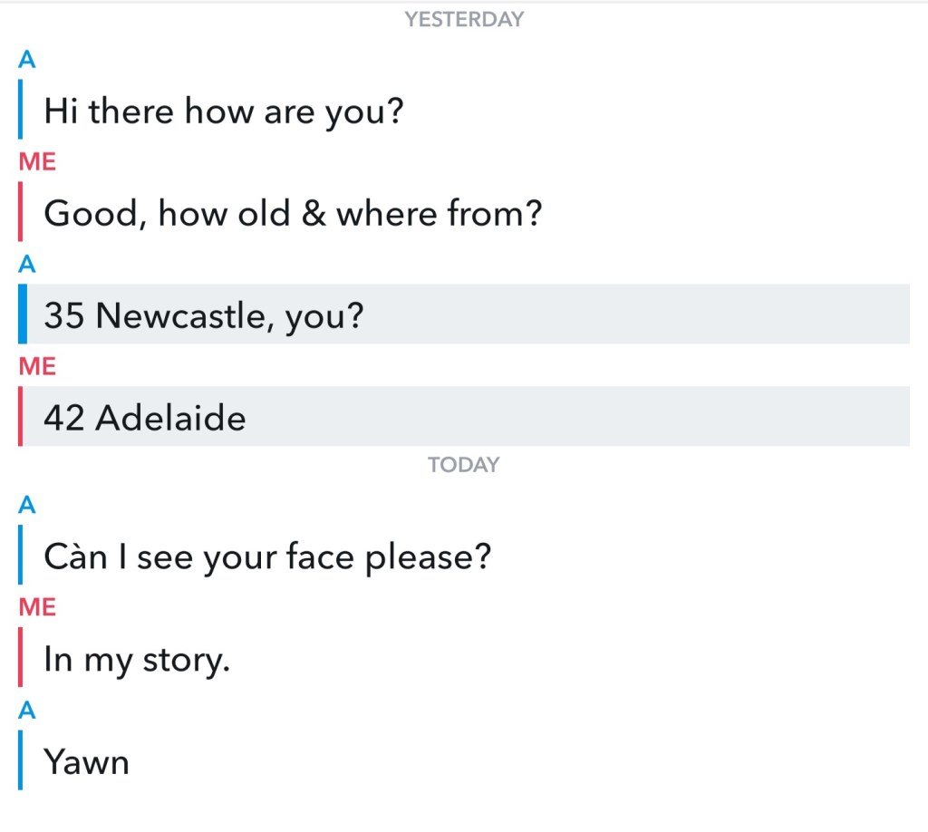928x832 pixels.
Task: Click the red bar beside "42 Adelaide"
Action: [20, 416]
